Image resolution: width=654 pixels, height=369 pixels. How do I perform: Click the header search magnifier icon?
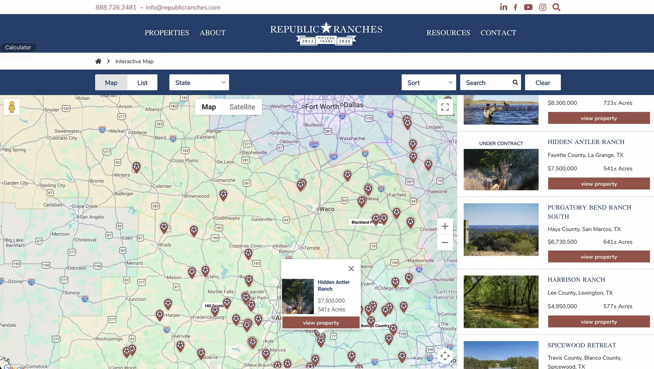[x=556, y=7]
